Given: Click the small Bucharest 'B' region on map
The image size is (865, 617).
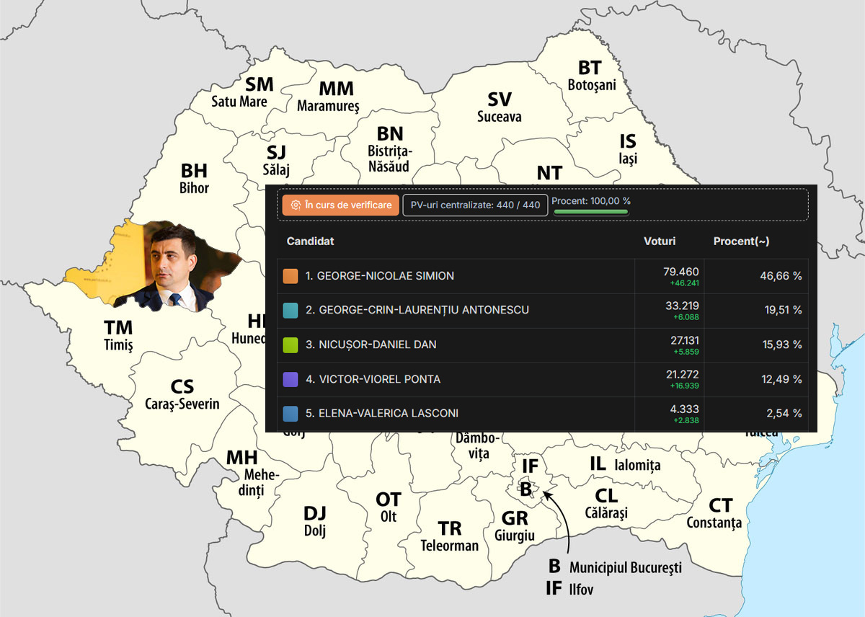Looking at the screenshot, I should [526, 488].
